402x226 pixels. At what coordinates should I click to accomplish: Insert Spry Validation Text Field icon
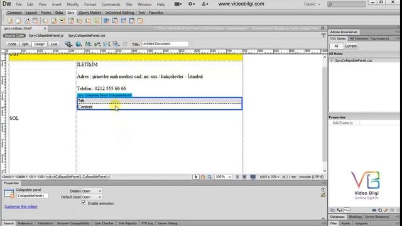[x=46, y=21]
